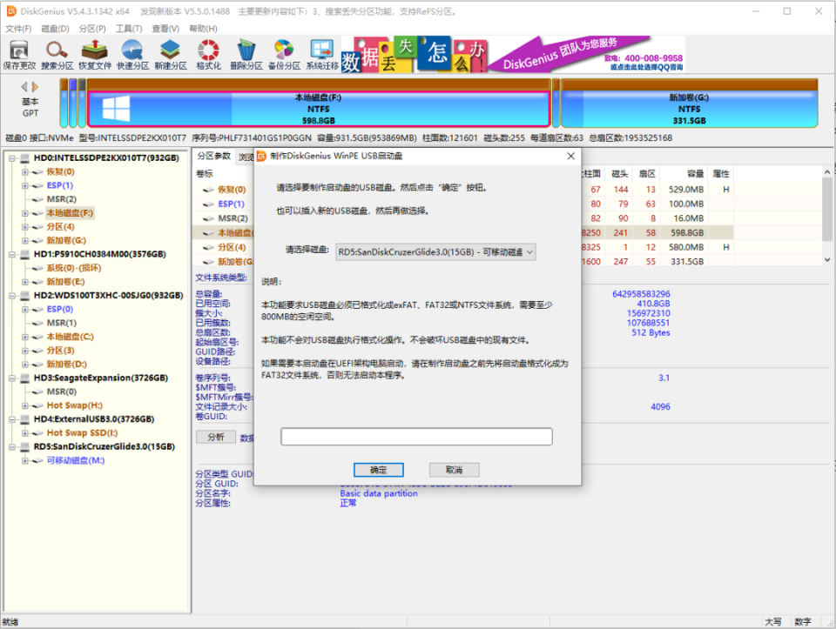Open the Quick Partition (快速分区) tool
The width and height of the screenshot is (836, 629).
pos(132,54)
